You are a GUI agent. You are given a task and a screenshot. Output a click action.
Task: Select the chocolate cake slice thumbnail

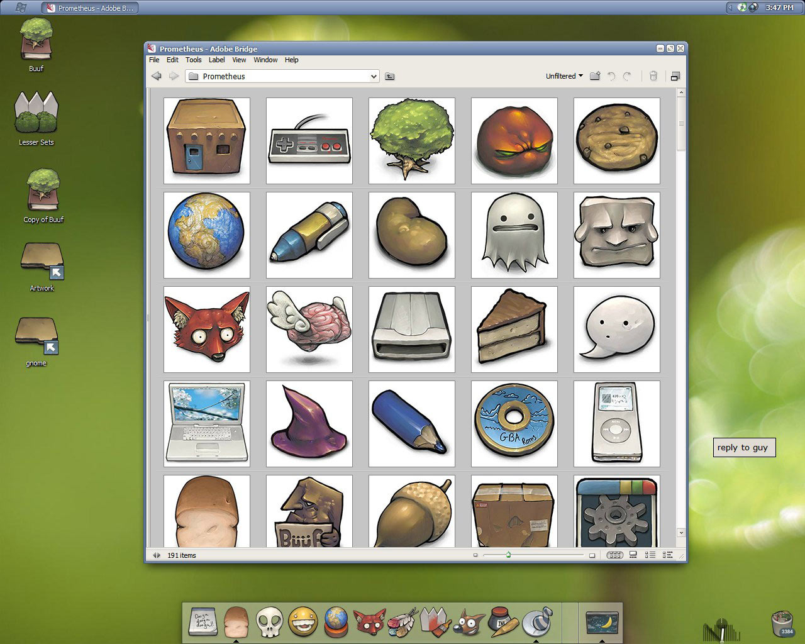[x=514, y=330]
